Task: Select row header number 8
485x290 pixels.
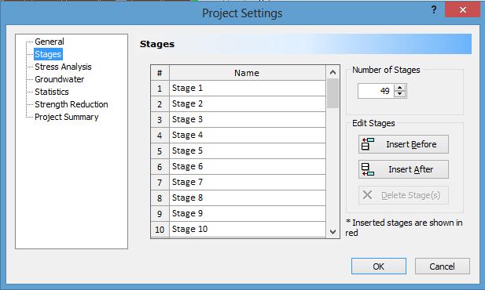Action: [x=160, y=198]
